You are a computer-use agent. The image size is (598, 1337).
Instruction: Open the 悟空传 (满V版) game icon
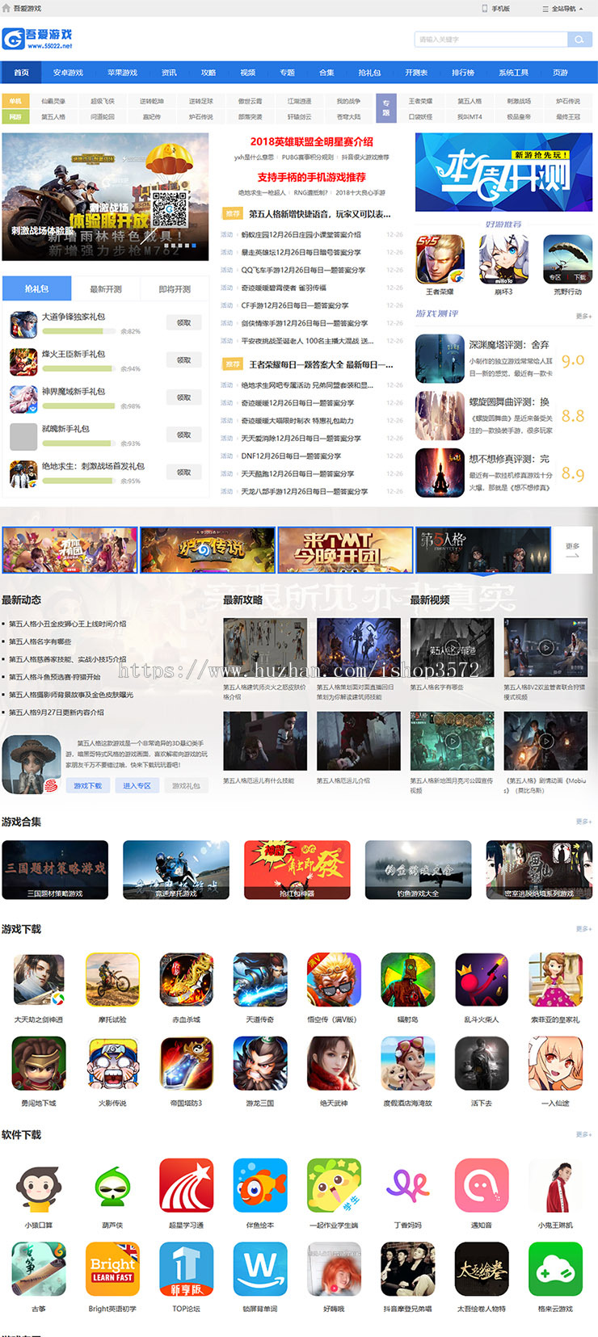pos(334,979)
